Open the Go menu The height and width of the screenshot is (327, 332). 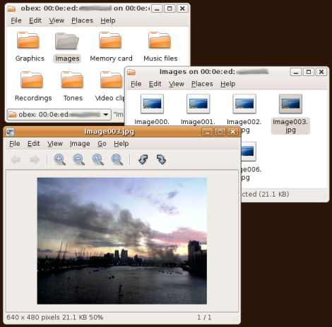[x=102, y=144]
